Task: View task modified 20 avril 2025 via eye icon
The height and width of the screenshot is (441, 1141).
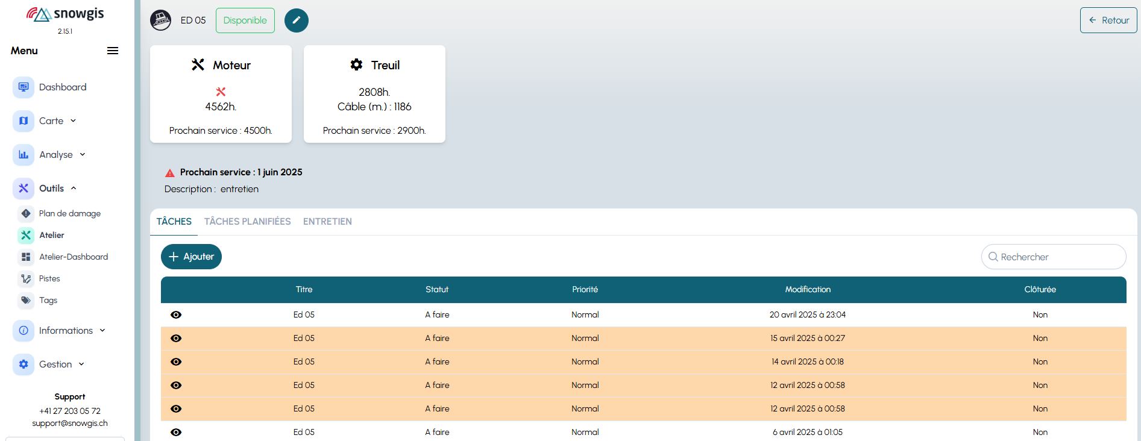Action: click(176, 315)
